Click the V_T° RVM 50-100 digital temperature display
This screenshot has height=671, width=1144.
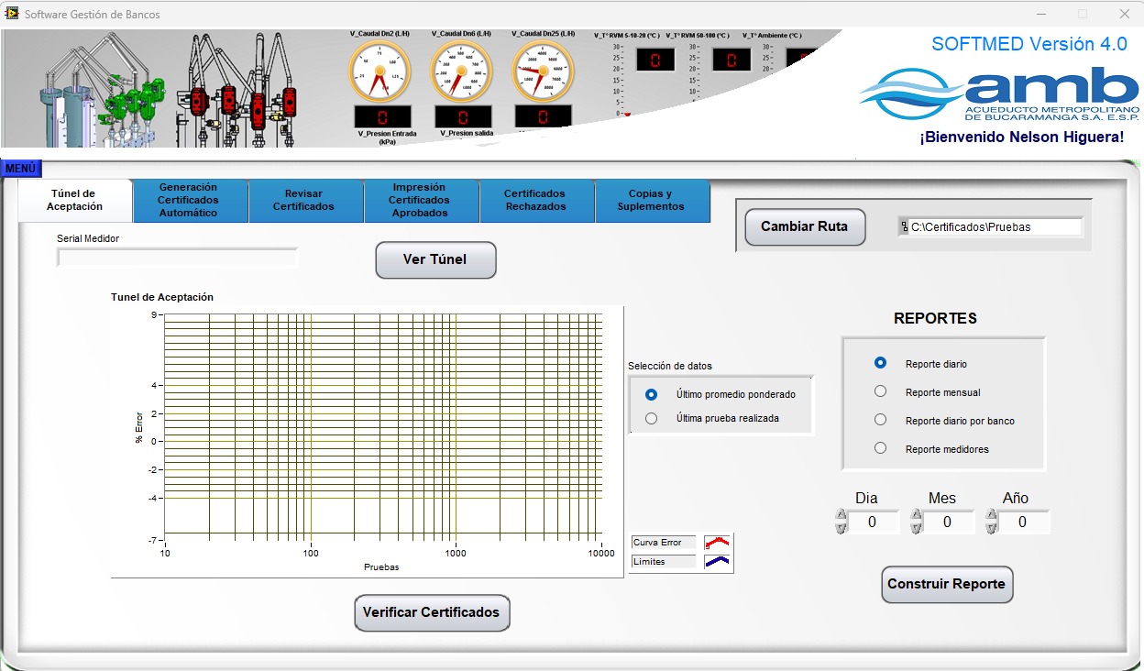coord(731,60)
